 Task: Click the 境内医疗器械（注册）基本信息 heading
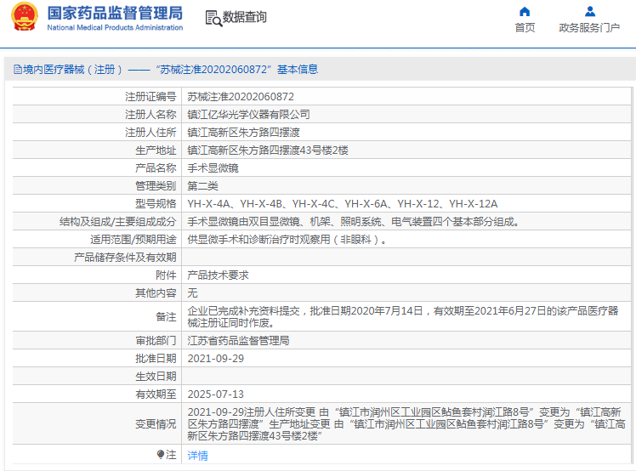(x=166, y=70)
